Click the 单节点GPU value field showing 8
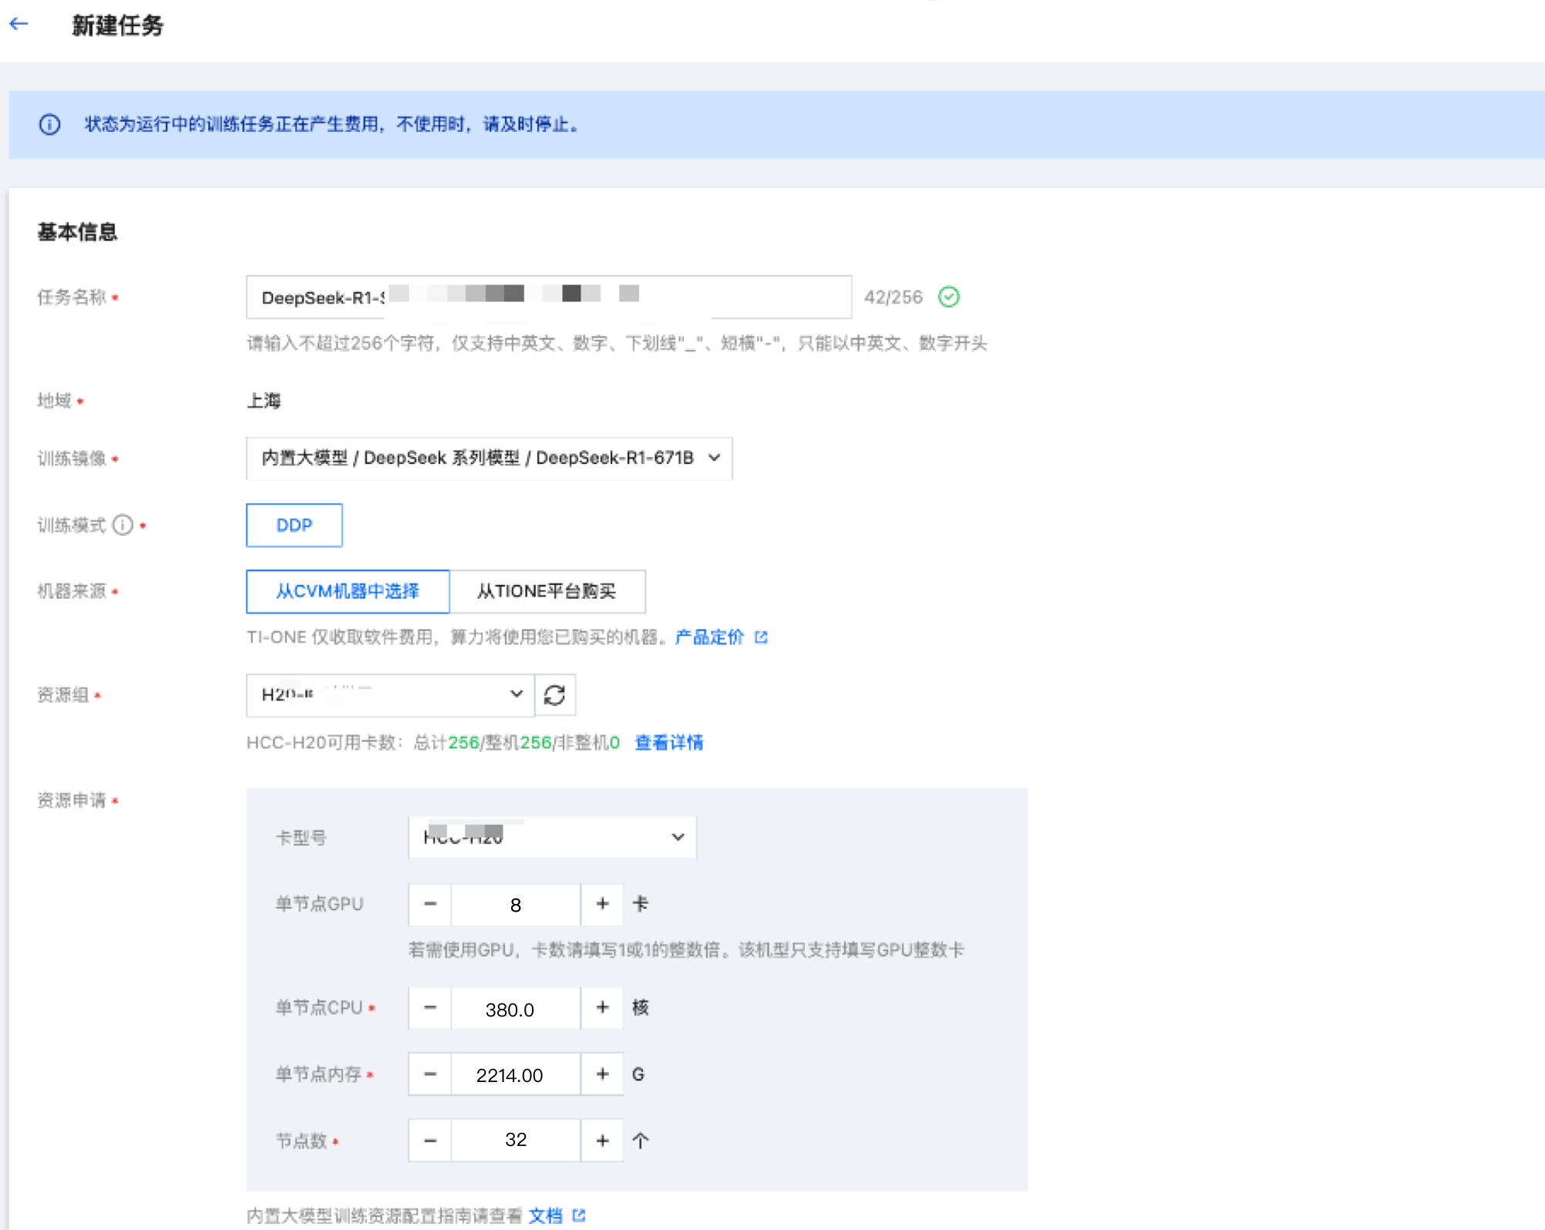Screen dimensions: 1545x1230 [x=516, y=904]
